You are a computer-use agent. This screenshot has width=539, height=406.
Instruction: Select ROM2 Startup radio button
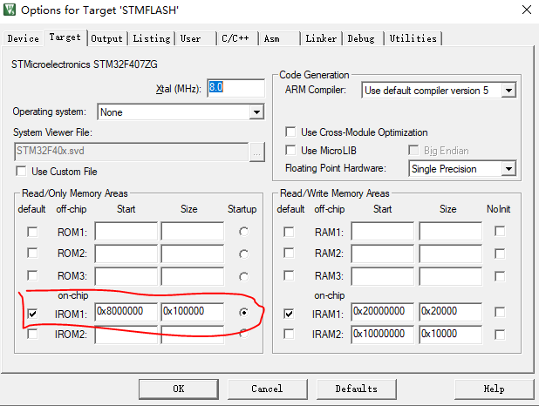click(243, 254)
